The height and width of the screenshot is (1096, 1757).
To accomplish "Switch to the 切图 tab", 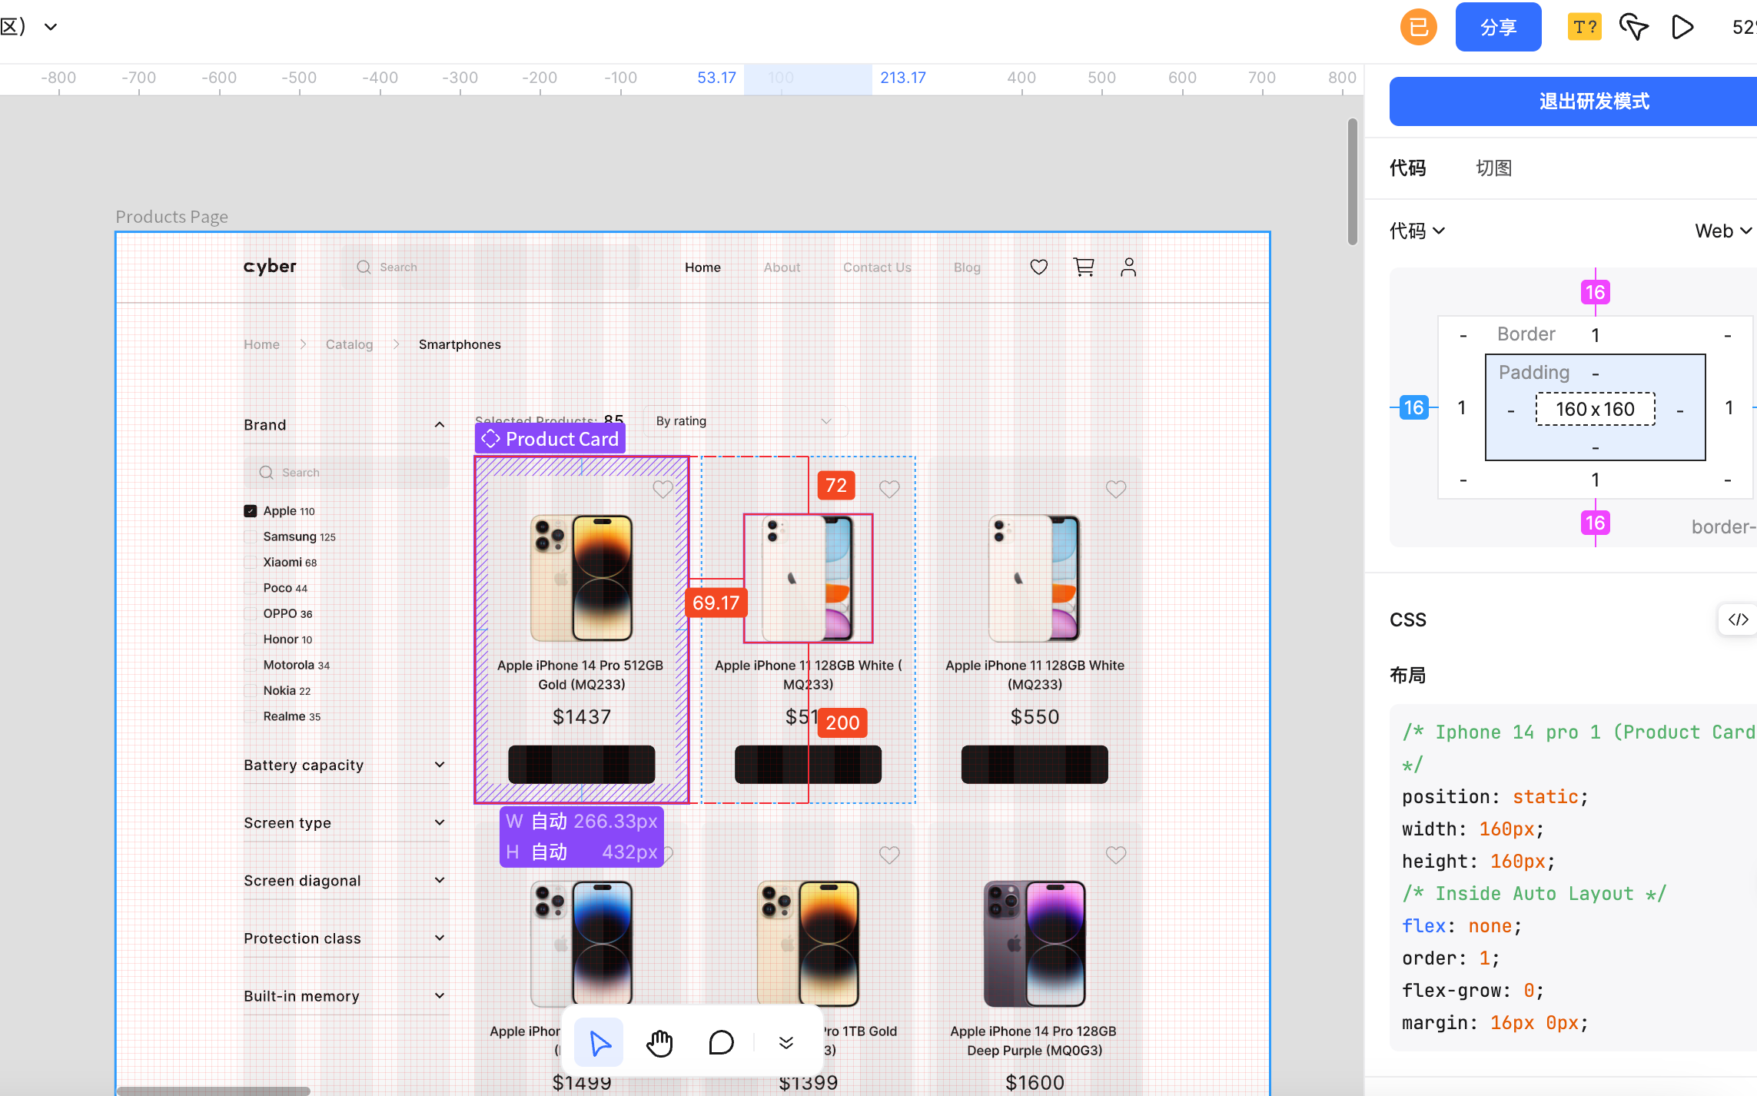I will pyautogui.click(x=1494, y=168).
